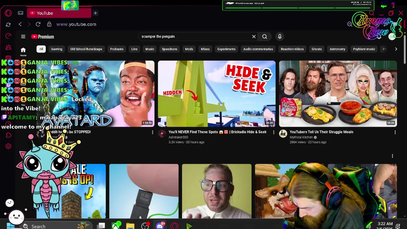Click the zoom out magnifier in address bar

coord(350,24)
